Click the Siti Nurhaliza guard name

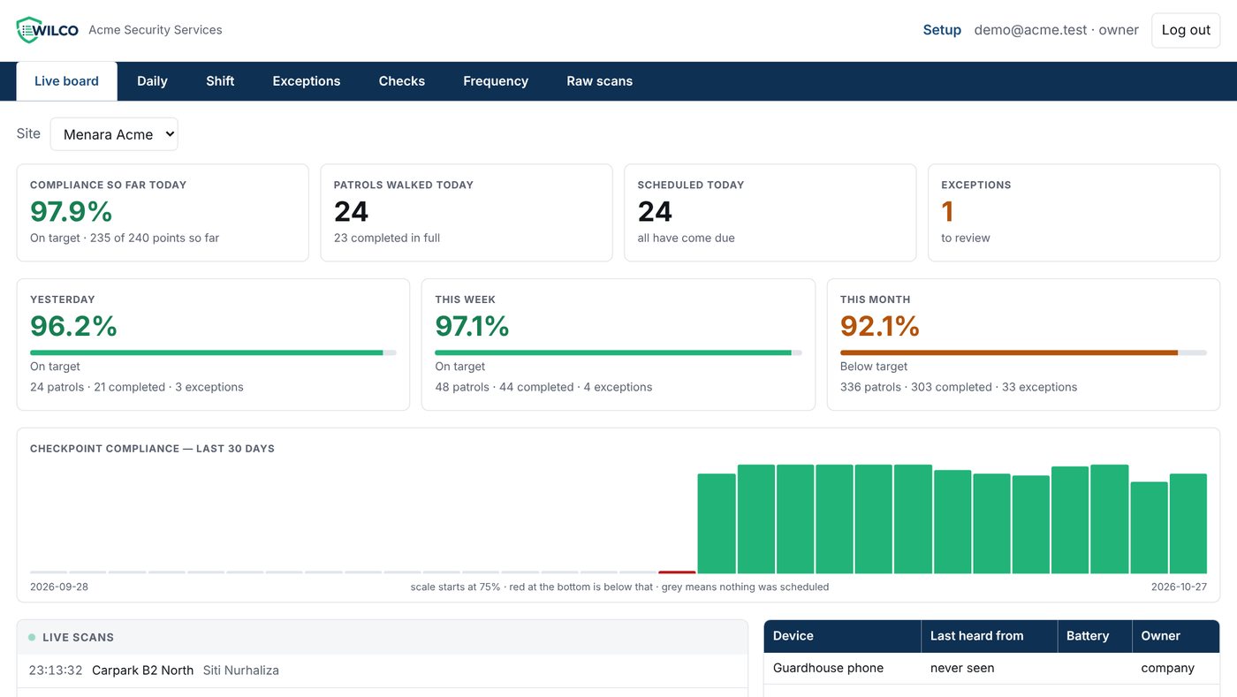(241, 670)
